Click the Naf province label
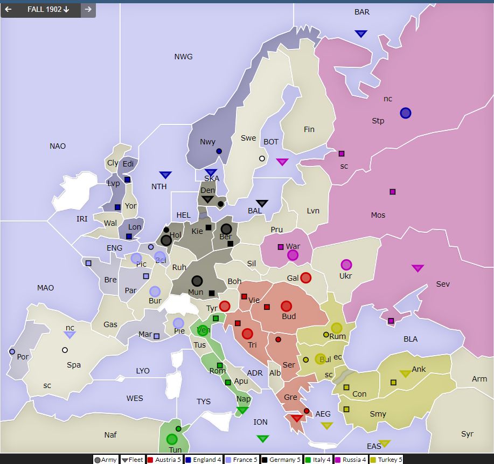 tap(110, 435)
